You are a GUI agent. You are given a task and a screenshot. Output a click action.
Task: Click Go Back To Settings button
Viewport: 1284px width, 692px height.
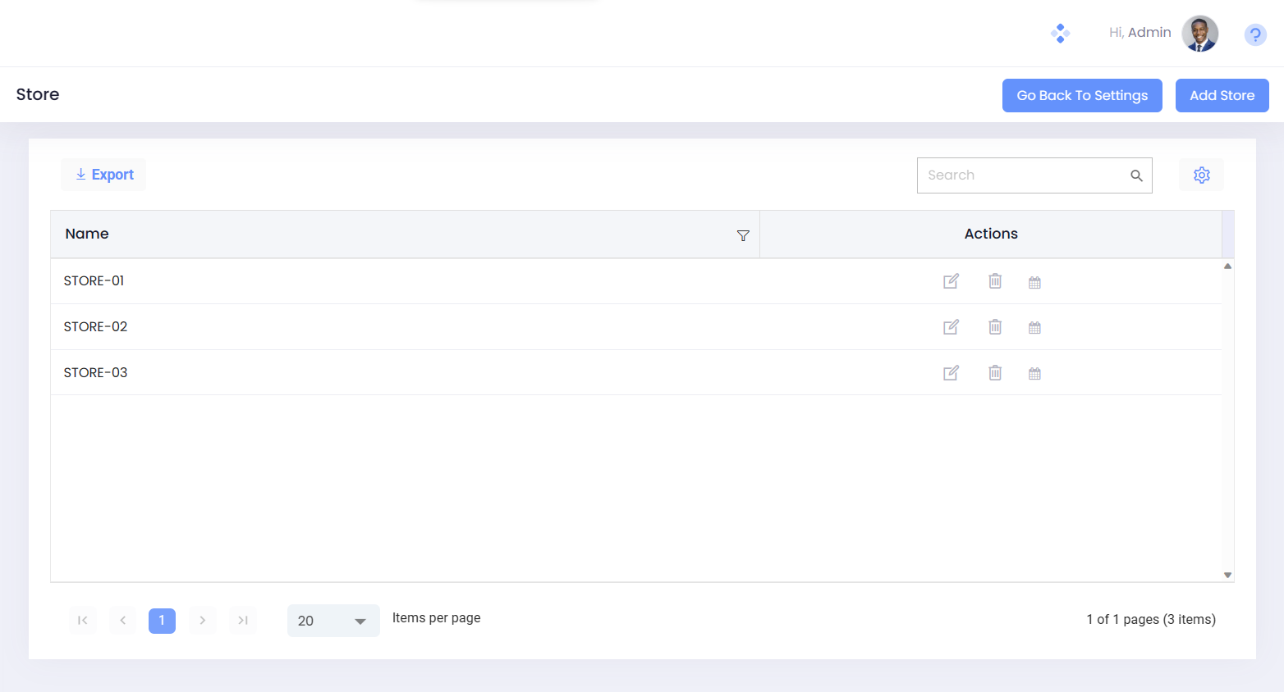[1081, 95]
